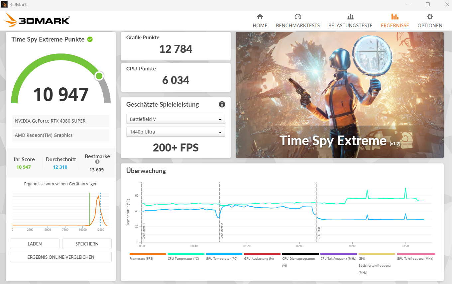This screenshot has height=284, width=452.
Task: Click the Bestmarke value 13 609
Action: tap(97, 170)
